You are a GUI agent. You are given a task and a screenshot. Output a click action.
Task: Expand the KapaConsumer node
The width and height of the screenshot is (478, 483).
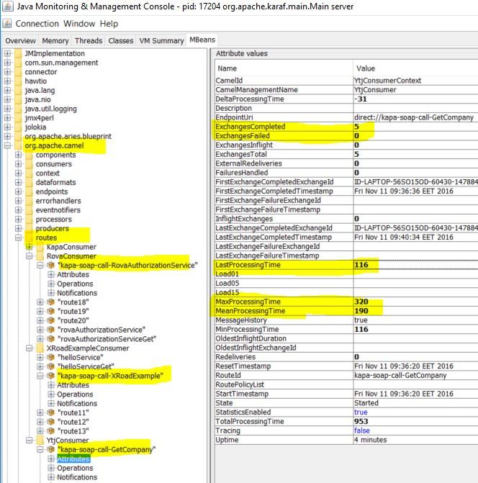pyautogui.click(x=30, y=247)
